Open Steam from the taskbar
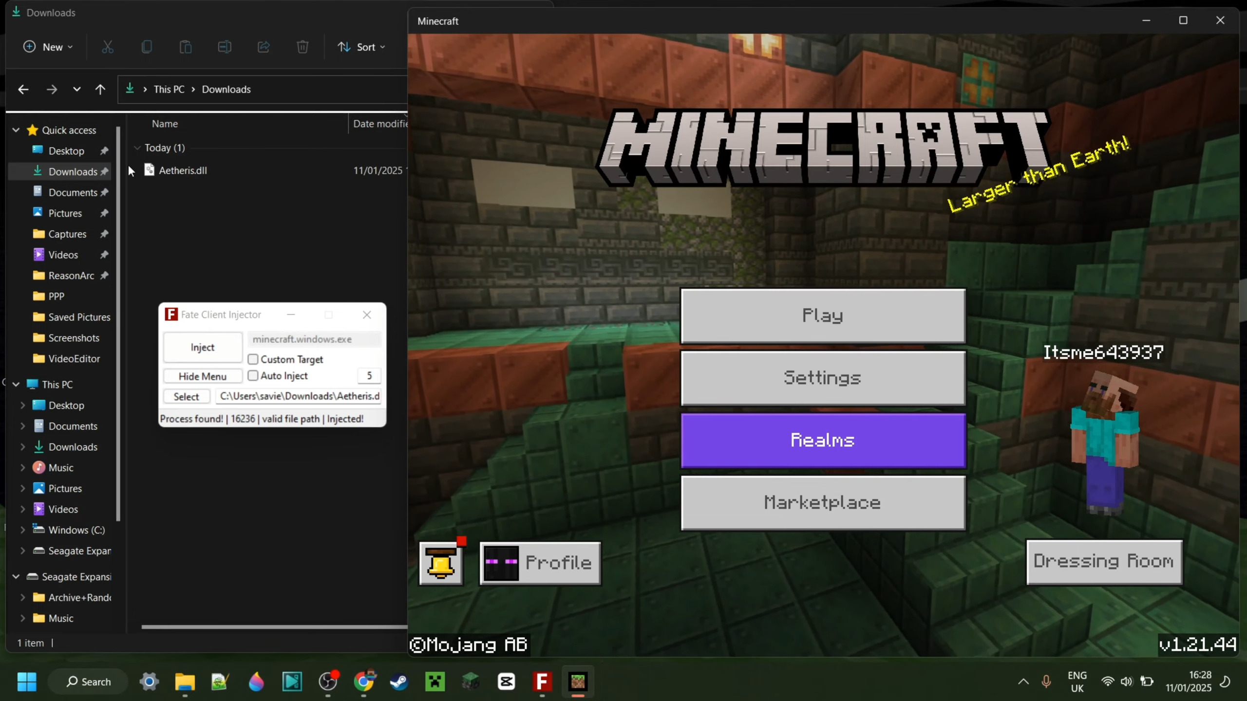 pos(399,681)
